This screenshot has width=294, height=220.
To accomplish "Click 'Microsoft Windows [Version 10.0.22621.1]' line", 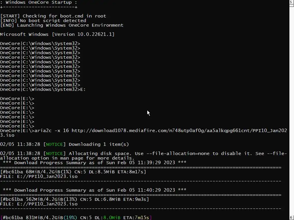I will click(57, 34).
